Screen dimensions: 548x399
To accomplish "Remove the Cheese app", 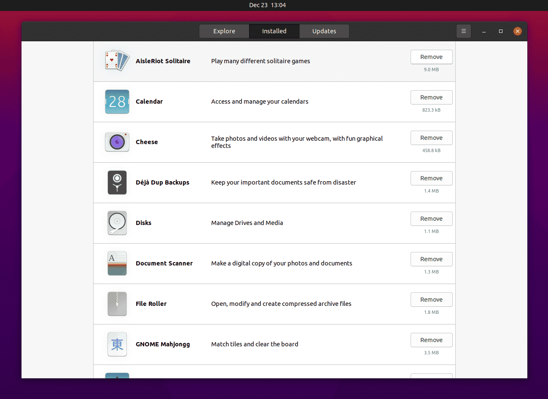I will [432, 138].
